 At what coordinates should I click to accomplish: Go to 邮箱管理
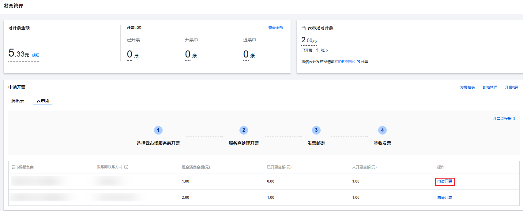coord(490,87)
